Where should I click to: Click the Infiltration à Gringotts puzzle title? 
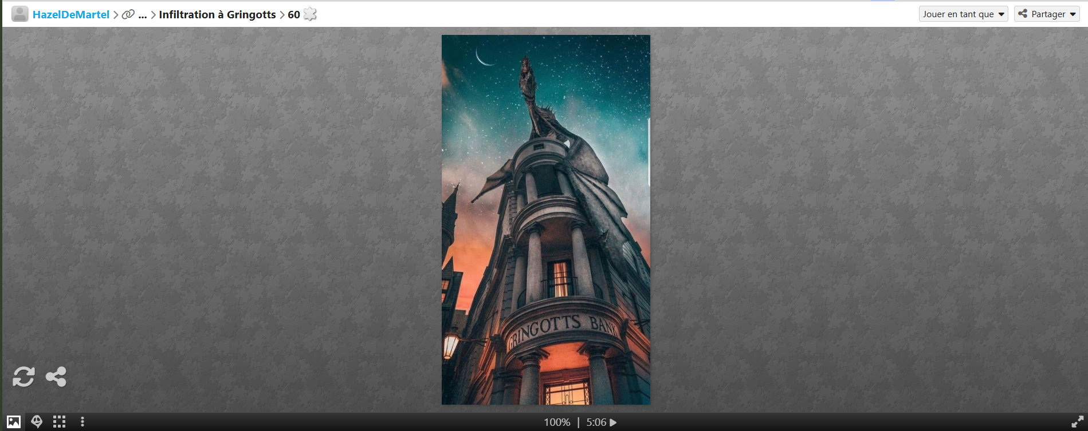point(217,15)
